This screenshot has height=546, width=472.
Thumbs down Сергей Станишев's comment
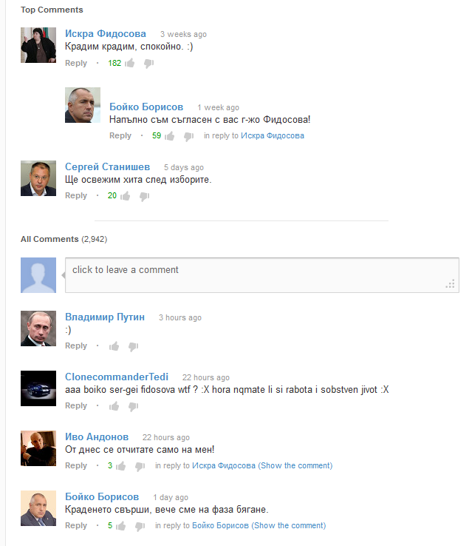(x=144, y=196)
